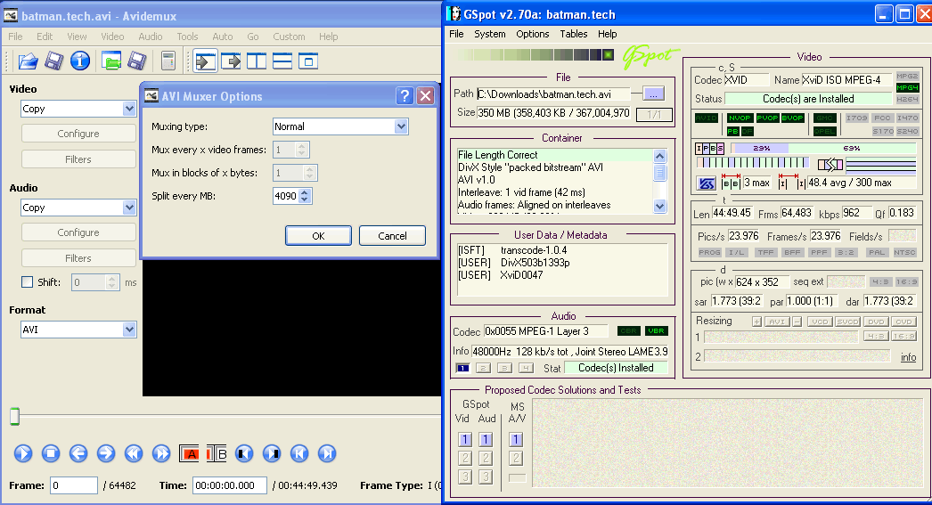Viewport: 932px width, 505px height.
Task: Click the green folder load project icon
Action: coord(111,61)
